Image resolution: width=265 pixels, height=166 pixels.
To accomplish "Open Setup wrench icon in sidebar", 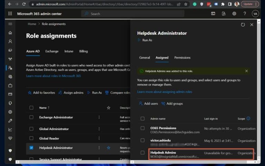I will point(10,121).
